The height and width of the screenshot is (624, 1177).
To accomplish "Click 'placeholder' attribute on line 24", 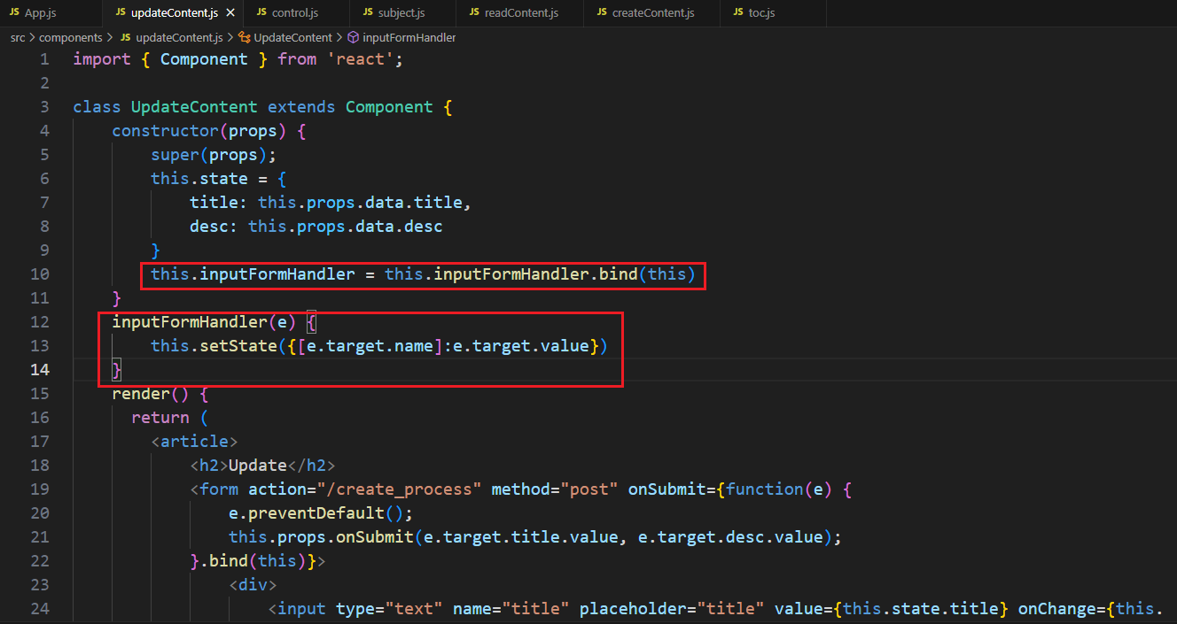I will (x=633, y=609).
